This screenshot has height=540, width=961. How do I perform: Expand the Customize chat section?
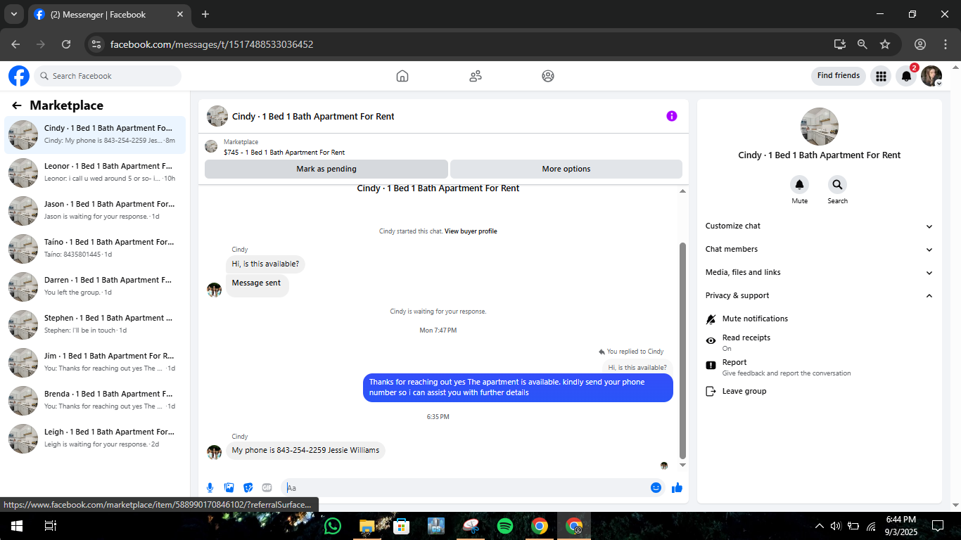point(820,226)
